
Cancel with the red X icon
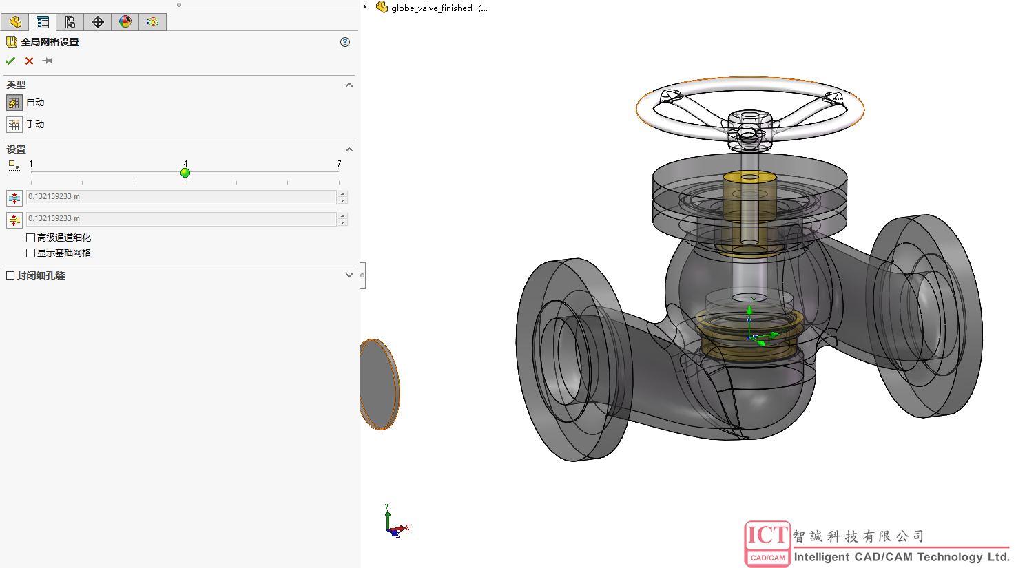coord(29,61)
